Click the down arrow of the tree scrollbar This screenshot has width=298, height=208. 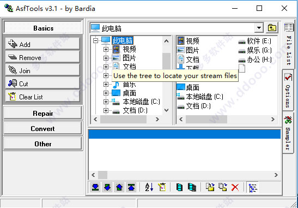pos(166,110)
